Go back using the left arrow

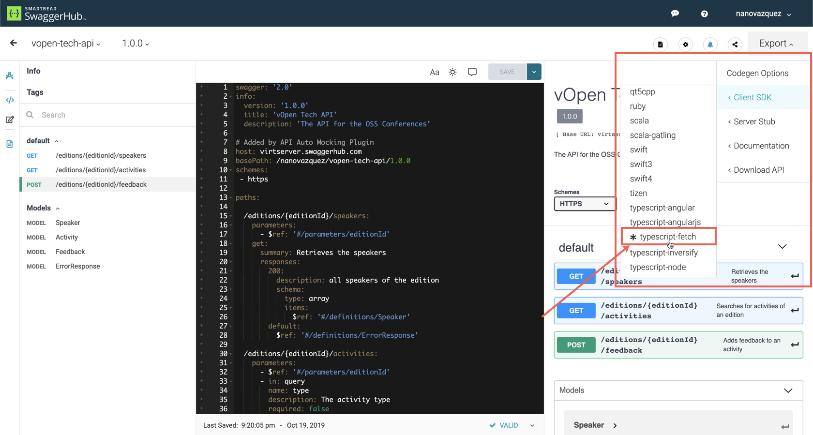click(x=13, y=43)
